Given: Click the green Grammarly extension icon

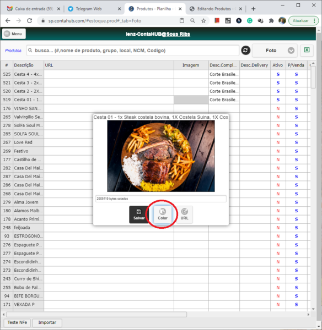Looking at the screenshot, I should tap(250, 21).
